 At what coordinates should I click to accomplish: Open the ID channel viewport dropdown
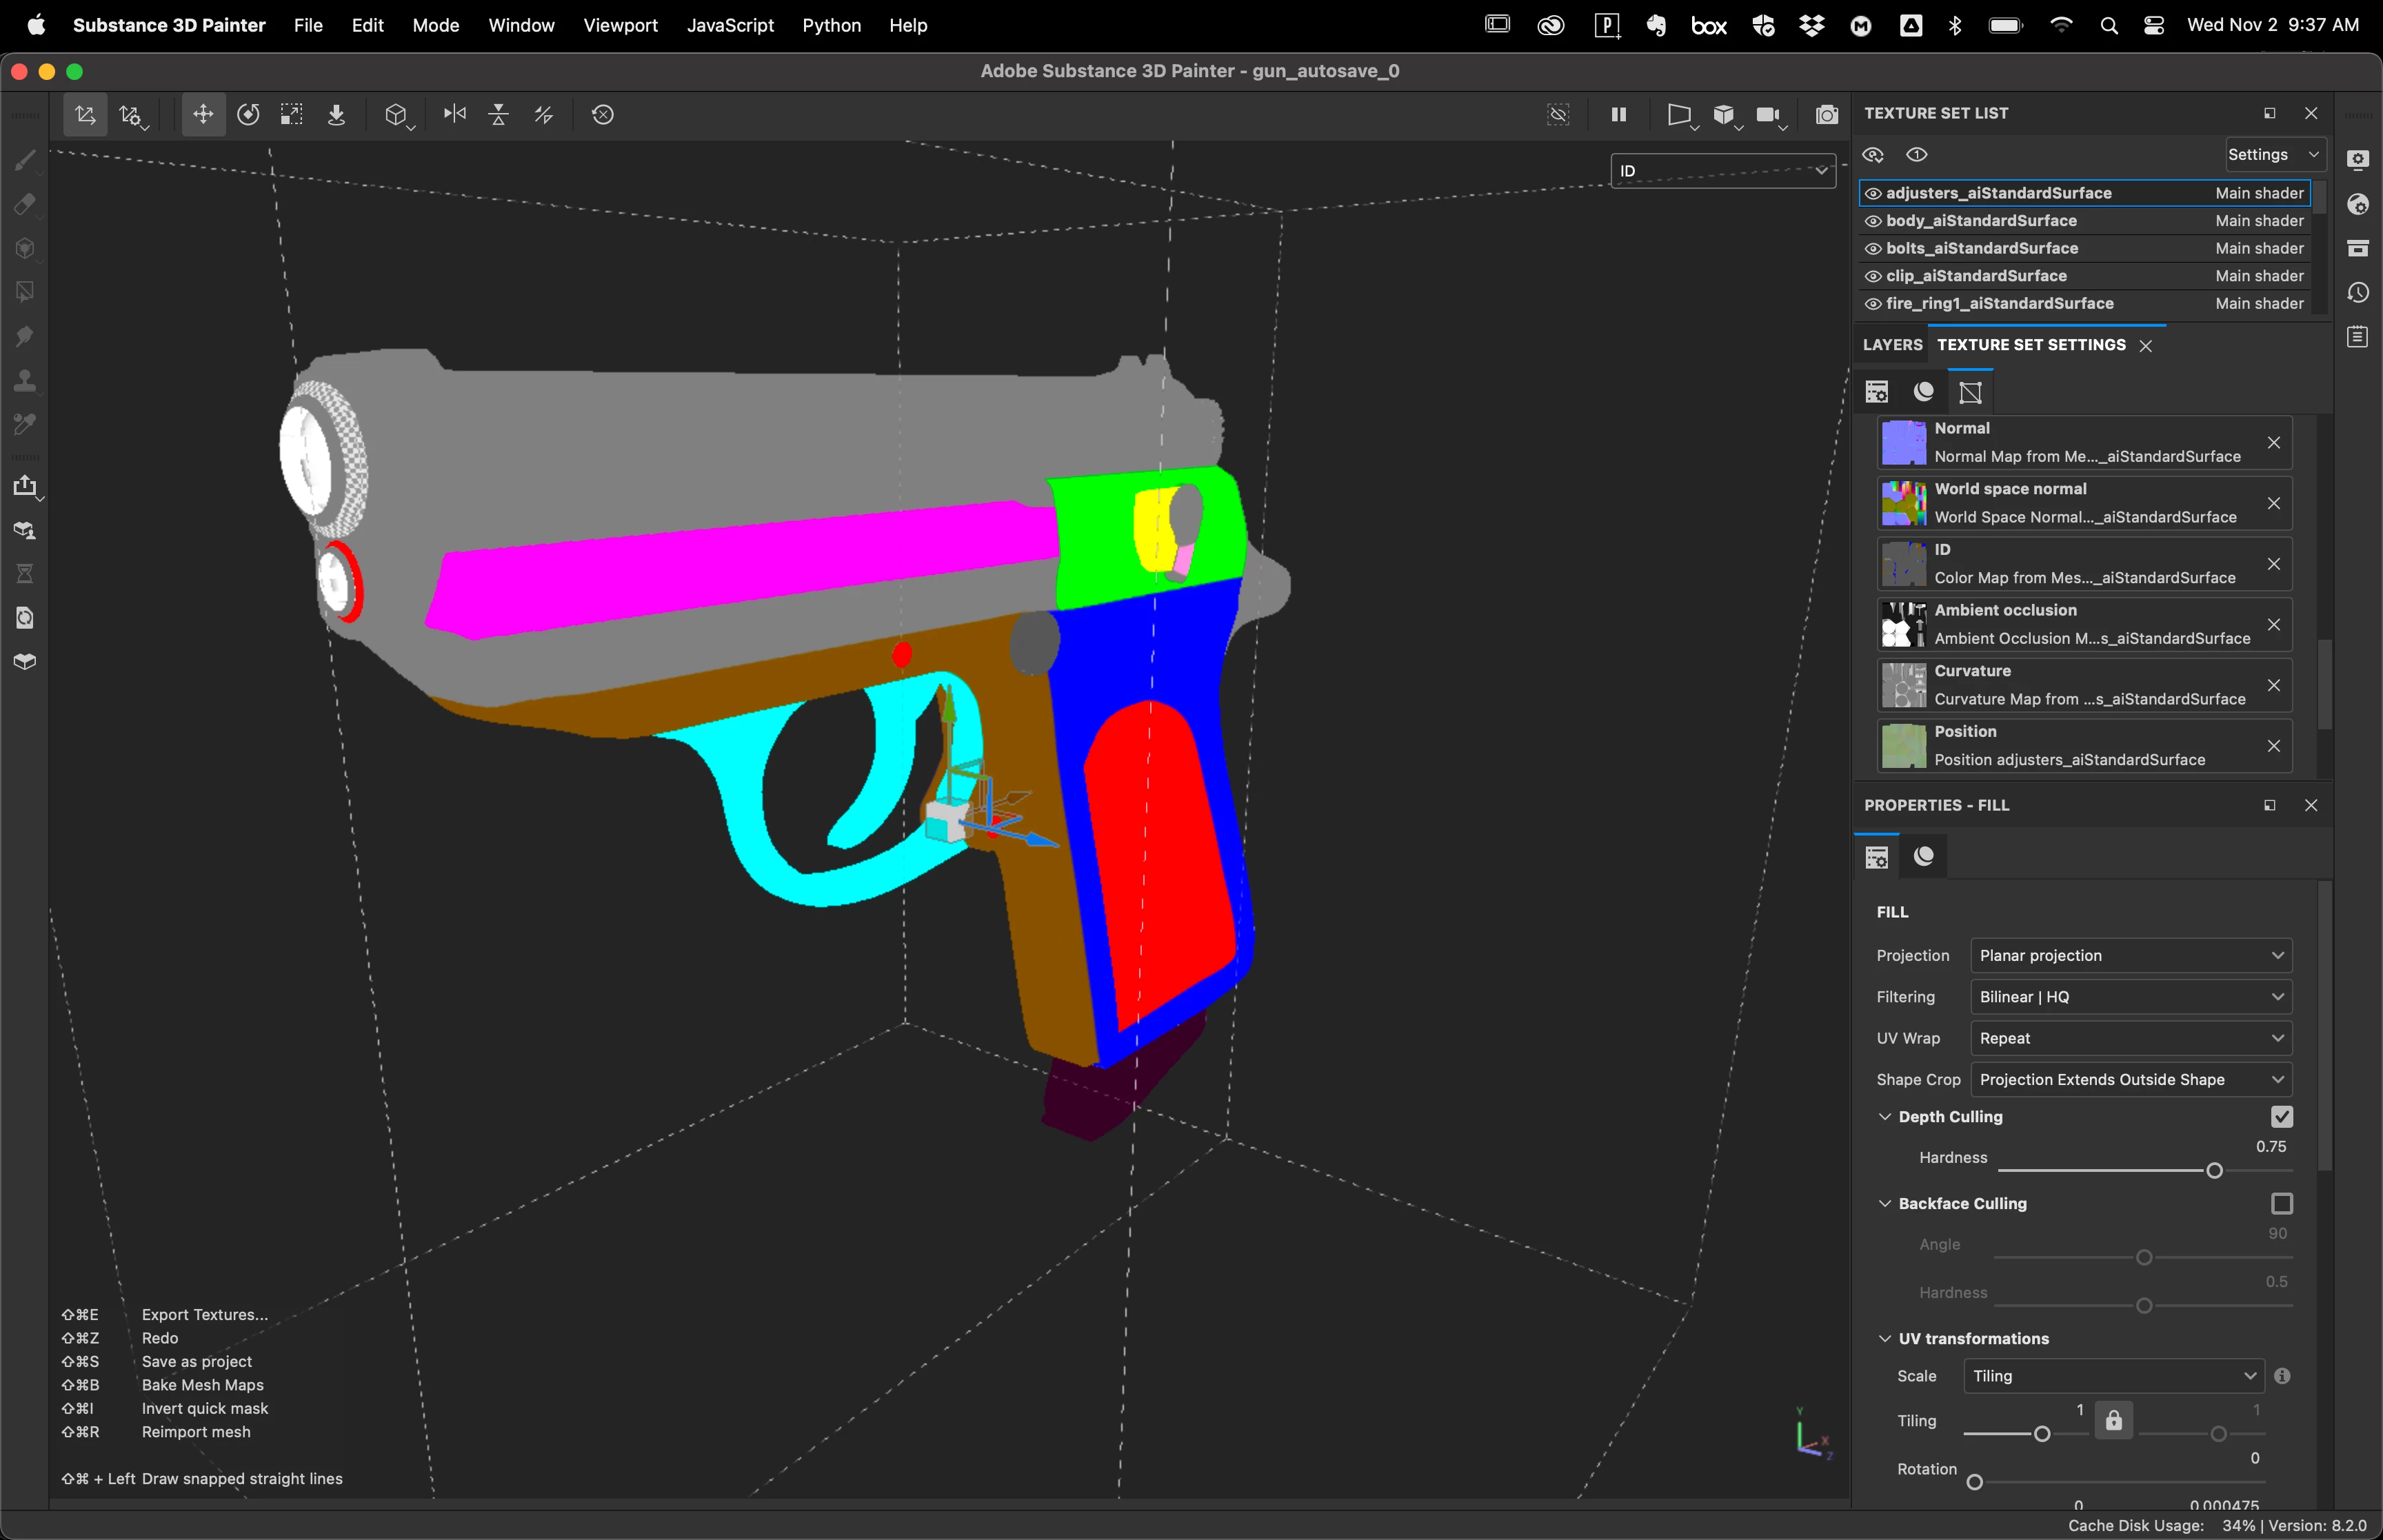coord(1722,171)
